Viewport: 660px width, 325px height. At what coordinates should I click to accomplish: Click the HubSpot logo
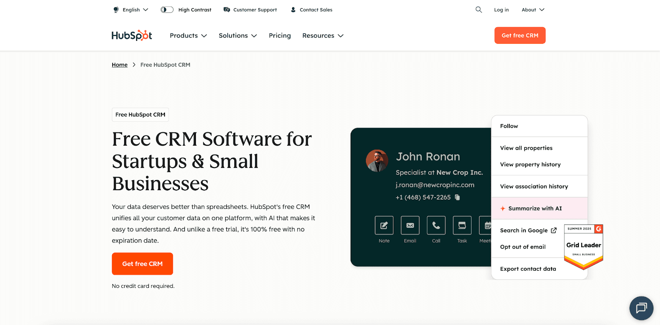tap(132, 35)
